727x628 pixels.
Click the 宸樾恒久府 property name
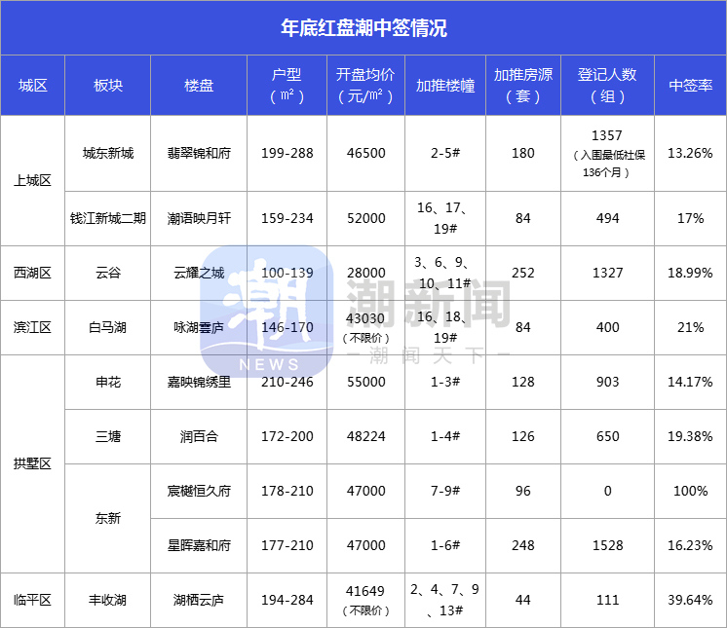(x=199, y=491)
